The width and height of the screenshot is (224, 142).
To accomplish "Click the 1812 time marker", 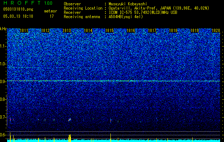I will tap(45, 31).
